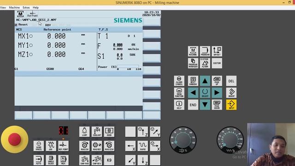Click the Reset status label

[x=23, y=24]
